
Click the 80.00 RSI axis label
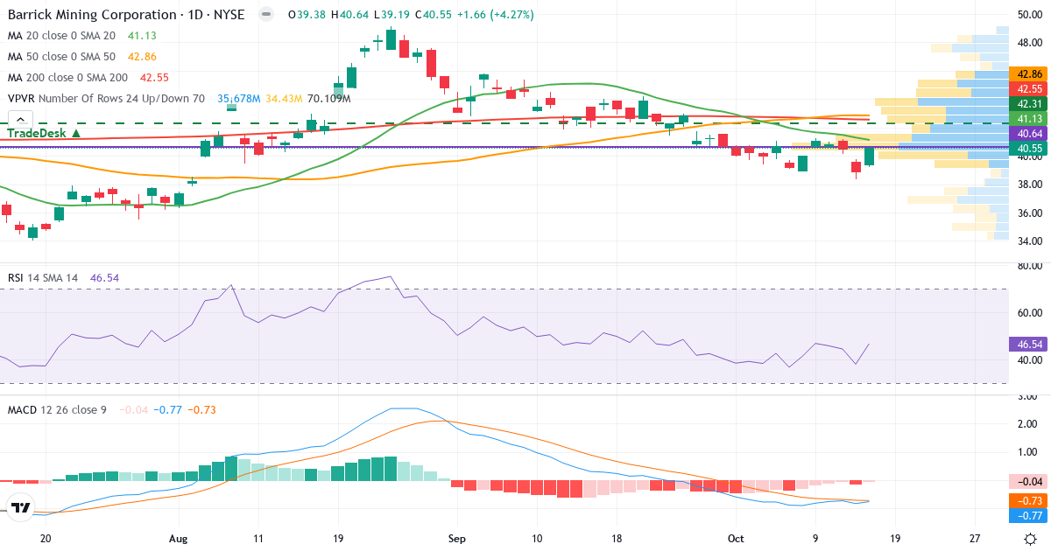click(1028, 266)
